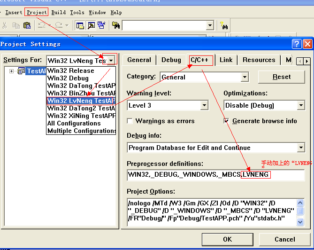Click the Search help binoculars icon

point(224,25)
